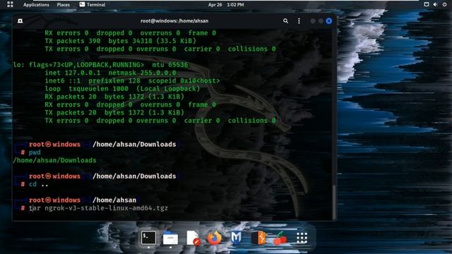This screenshot has height=254, width=452.
Task: Open the terminal three-dot options menu
Action: (299, 20)
